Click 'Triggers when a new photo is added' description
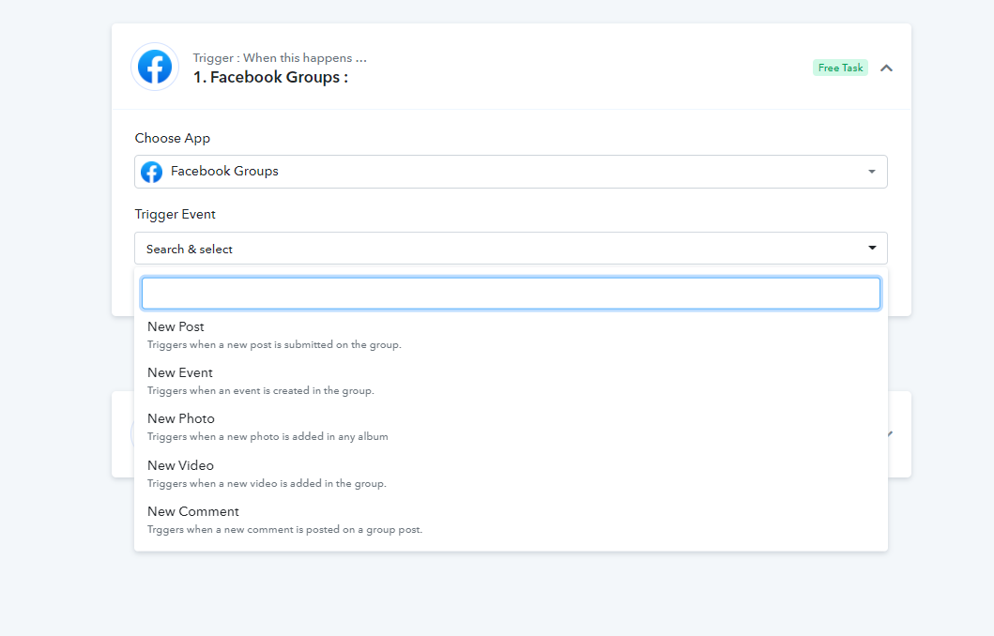The width and height of the screenshot is (994, 636). click(x=268, y=436)
